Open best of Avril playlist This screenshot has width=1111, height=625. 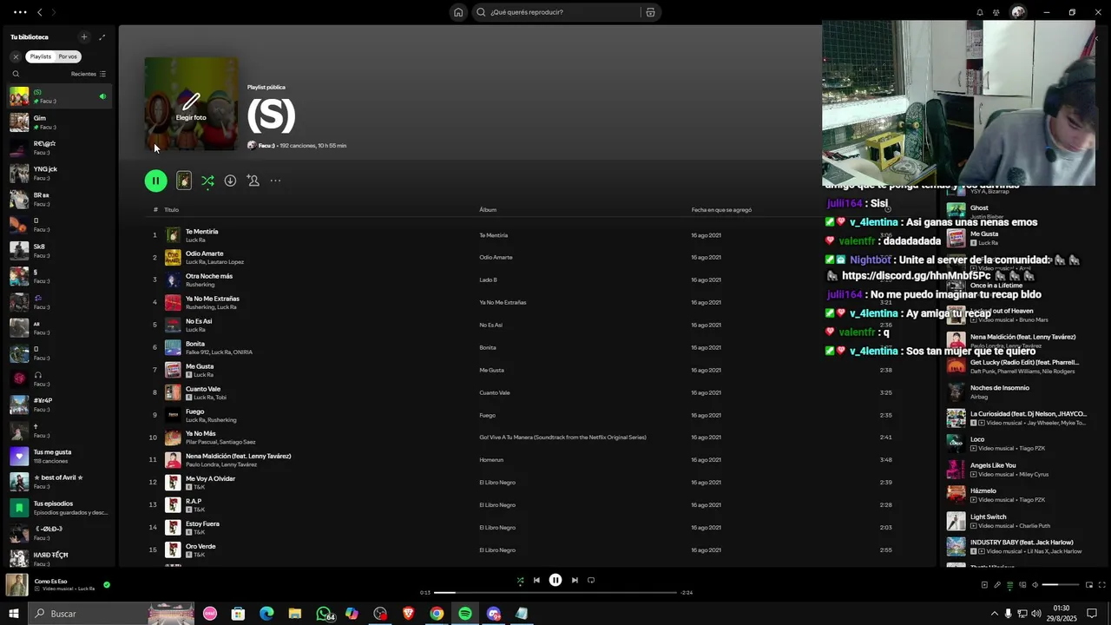coord(59,482)
